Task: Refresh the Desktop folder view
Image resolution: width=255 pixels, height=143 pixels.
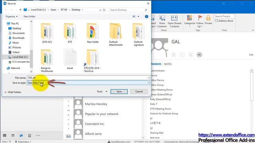Action: click(104, 10)
